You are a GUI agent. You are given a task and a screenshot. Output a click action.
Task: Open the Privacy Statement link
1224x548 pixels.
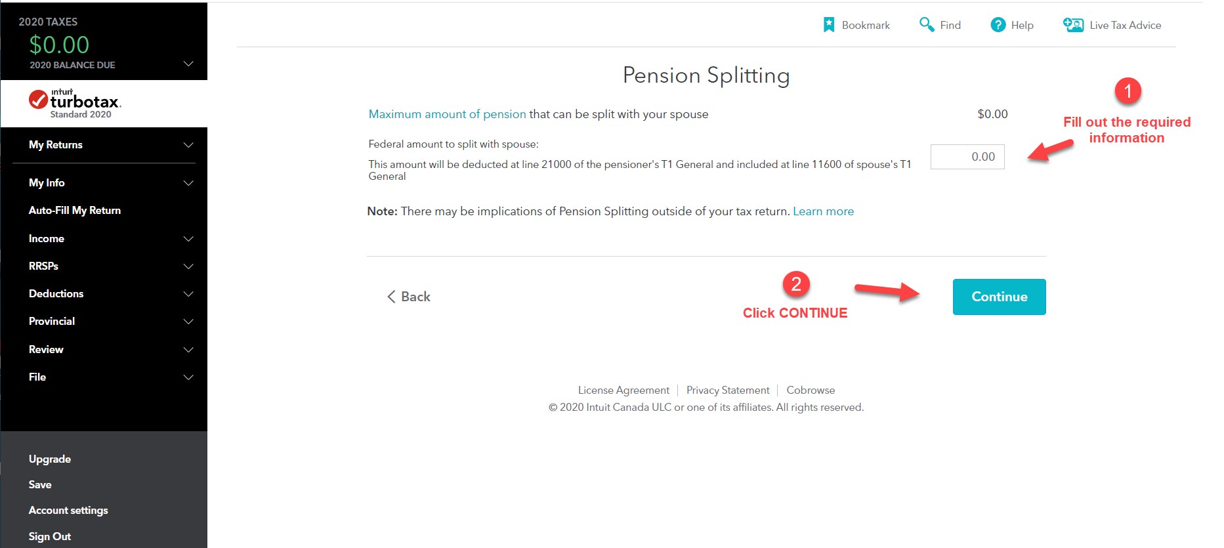click(x=728, y=390)
